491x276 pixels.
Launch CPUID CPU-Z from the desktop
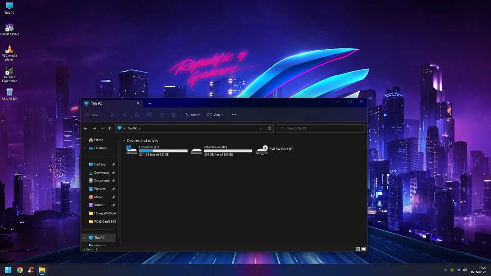pos(10,30)
